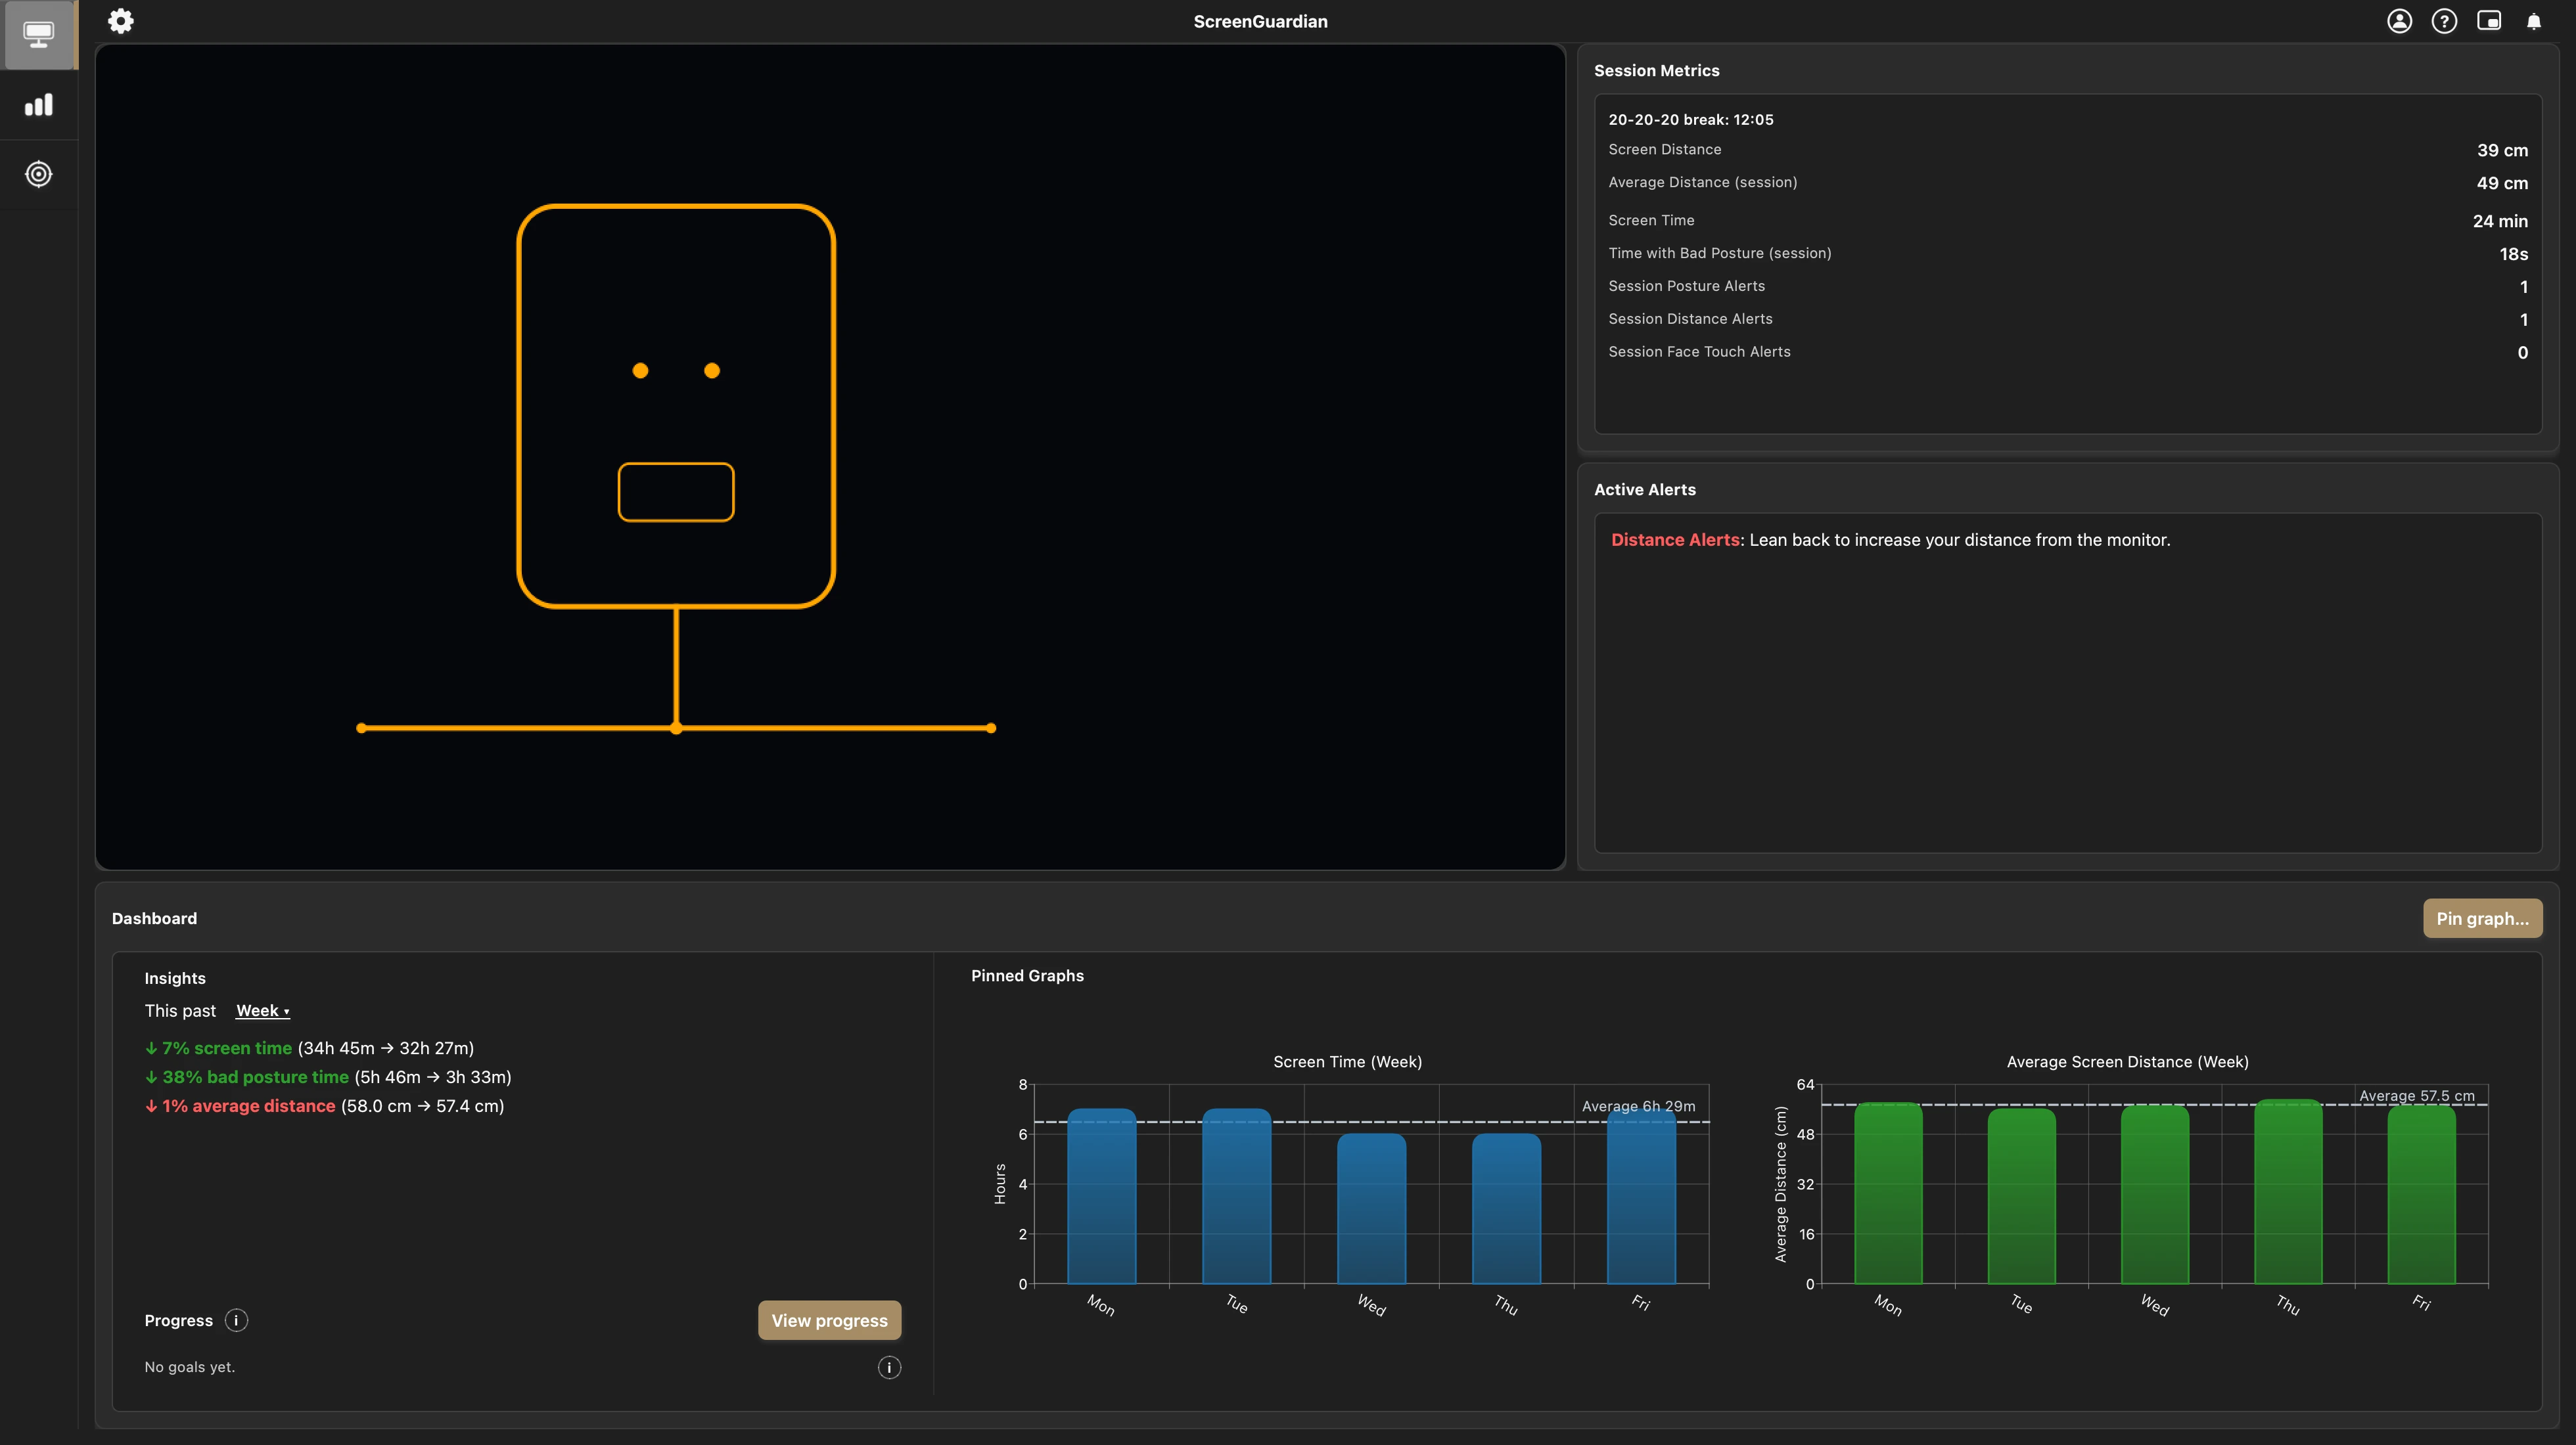Image resolution: width=2576 pixels, height=1445 pixels.
Task: Click the 38% bad posture time insight
Action: pyautogui.click(x=328, y=1077)
